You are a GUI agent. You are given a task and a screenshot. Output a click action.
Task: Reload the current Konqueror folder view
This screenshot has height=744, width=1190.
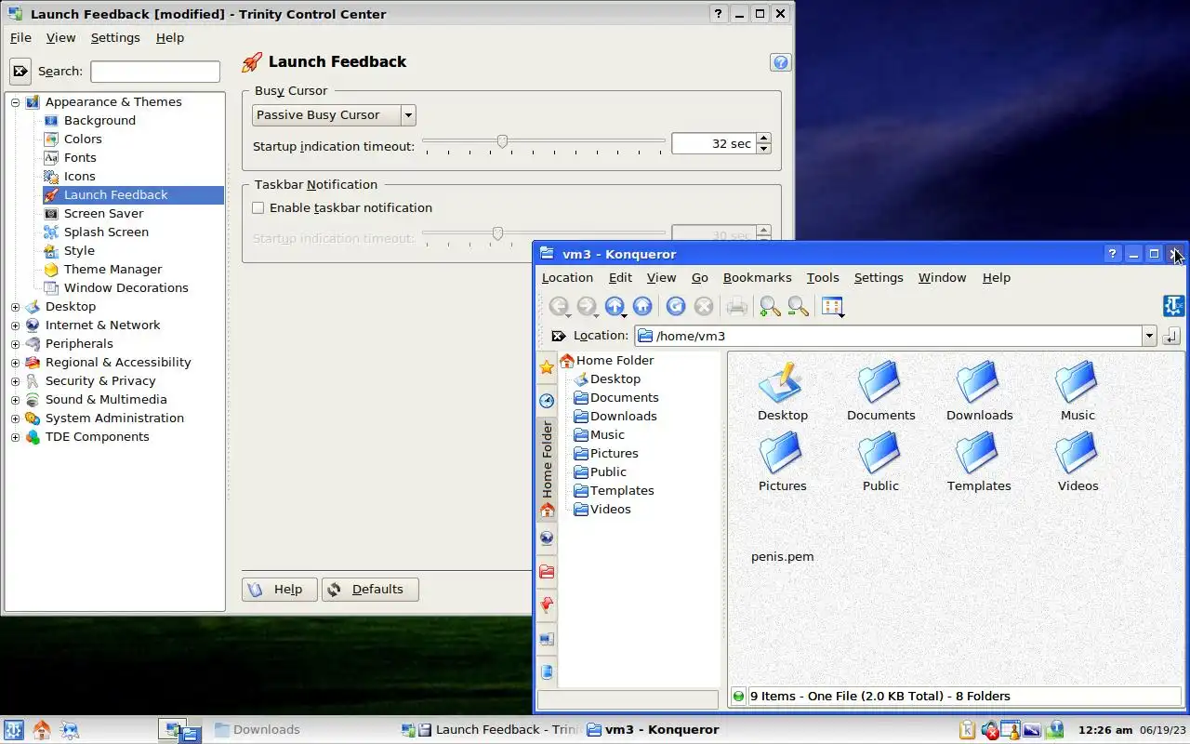pos(676,306)
